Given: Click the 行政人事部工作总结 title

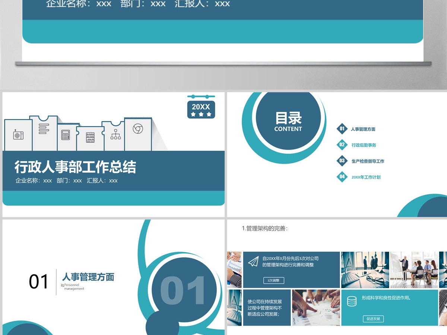Looking at the screenshot, I should (75, 167).
